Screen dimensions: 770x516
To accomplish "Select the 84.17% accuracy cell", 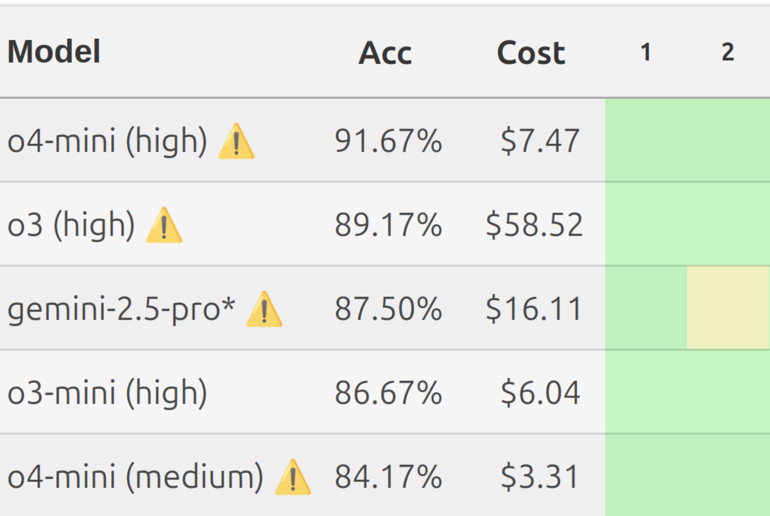I will tap(388, 477).
